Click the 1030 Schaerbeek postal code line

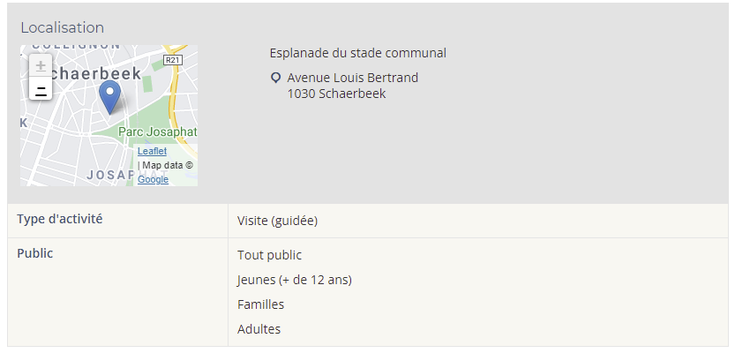pyautogui.click(x=336, y=94)
